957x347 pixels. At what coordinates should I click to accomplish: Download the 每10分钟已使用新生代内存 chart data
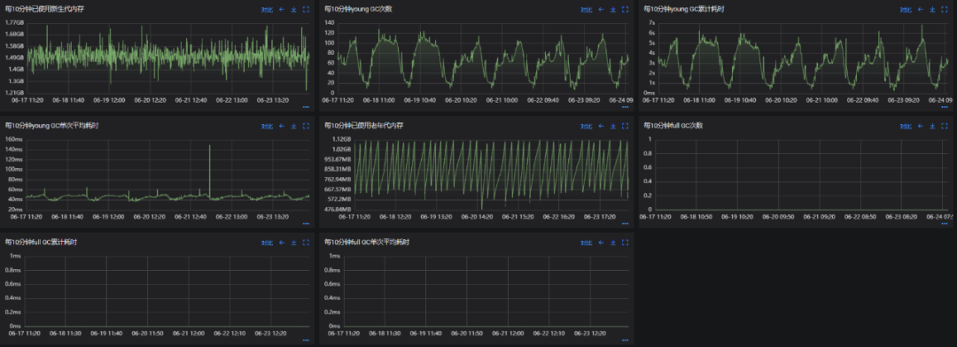(293, 10)
